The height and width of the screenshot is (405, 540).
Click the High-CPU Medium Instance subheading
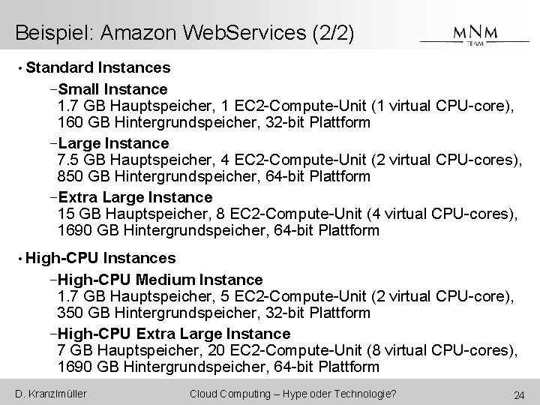click(160, 280)
